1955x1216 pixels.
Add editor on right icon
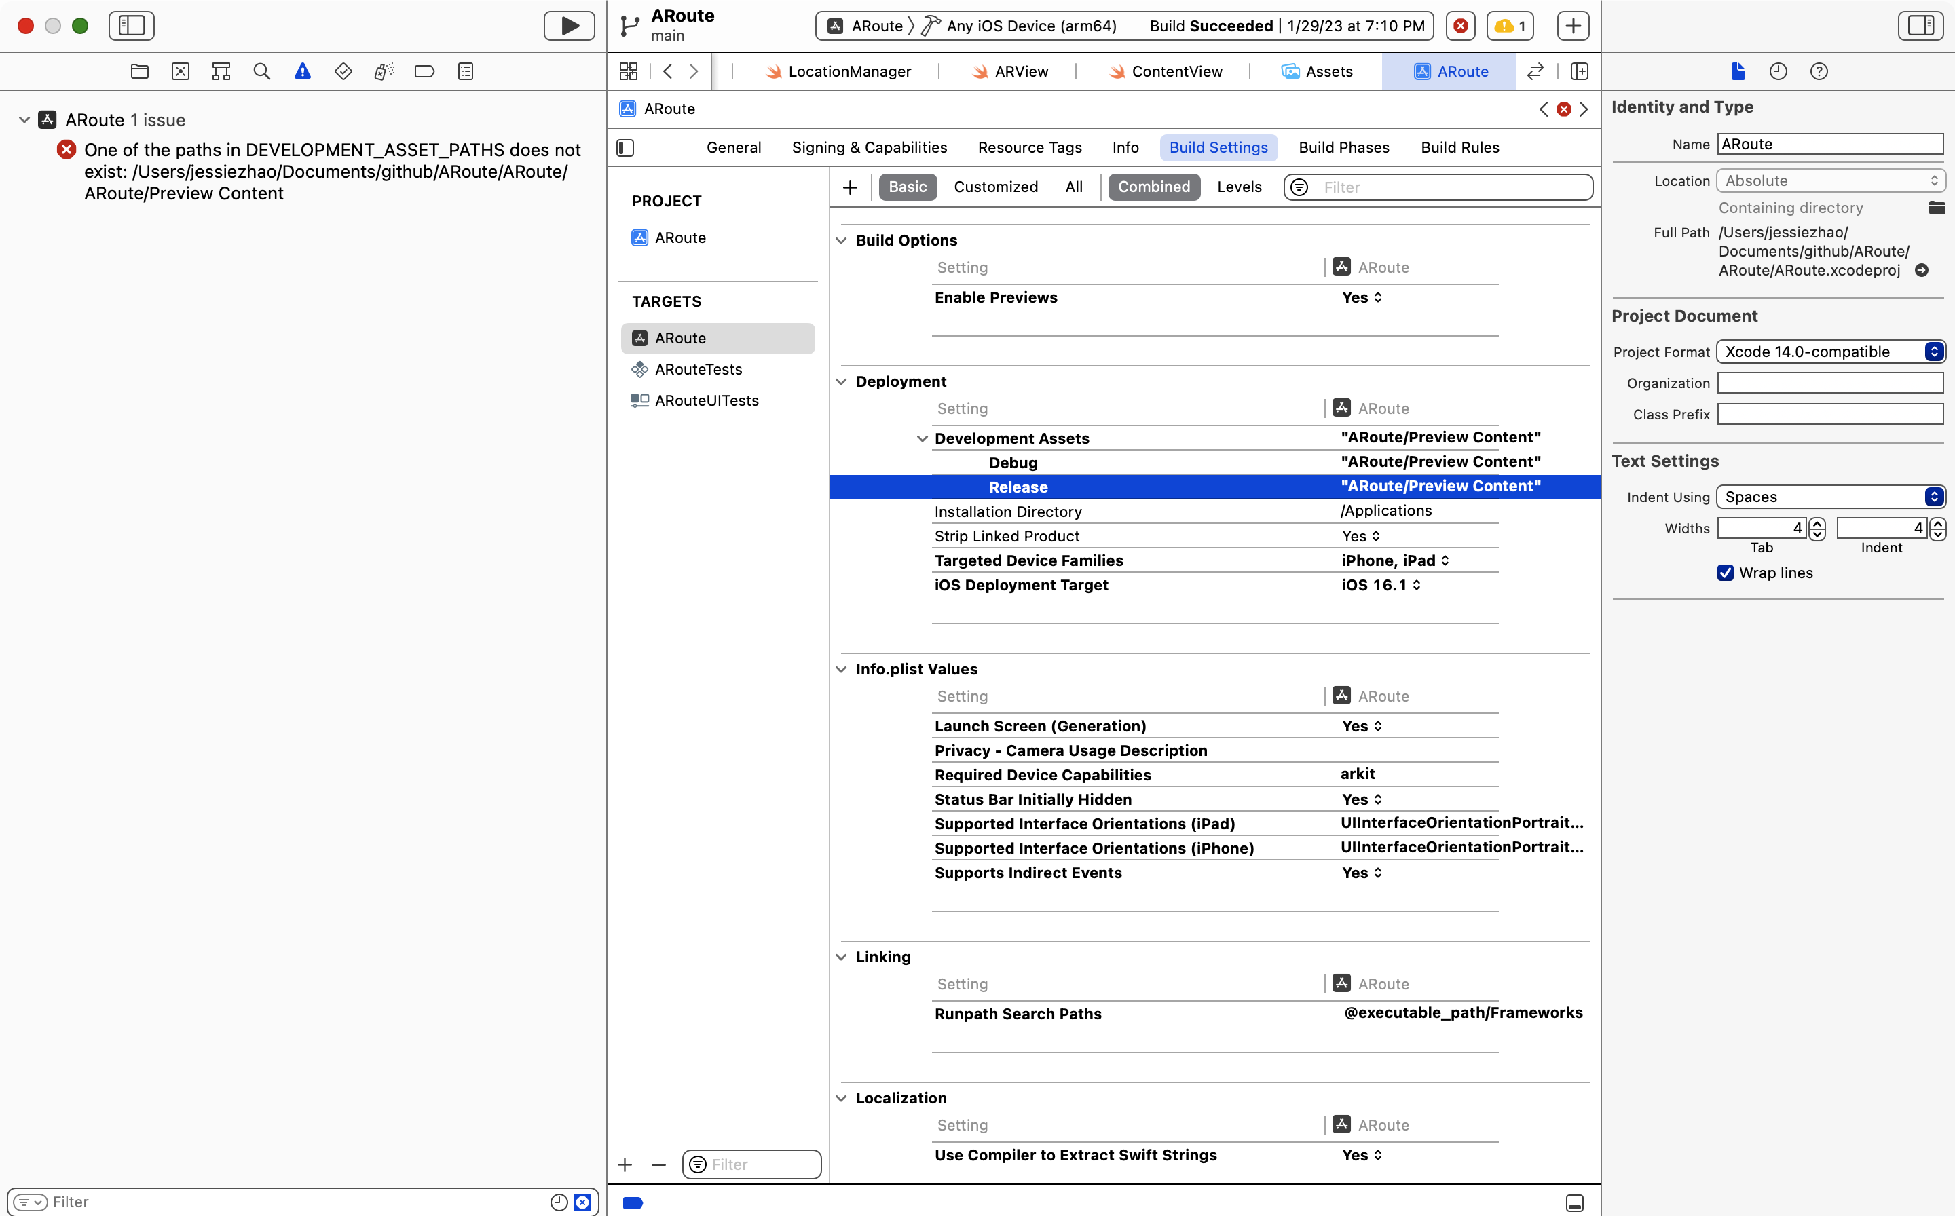pos(1580,71)
